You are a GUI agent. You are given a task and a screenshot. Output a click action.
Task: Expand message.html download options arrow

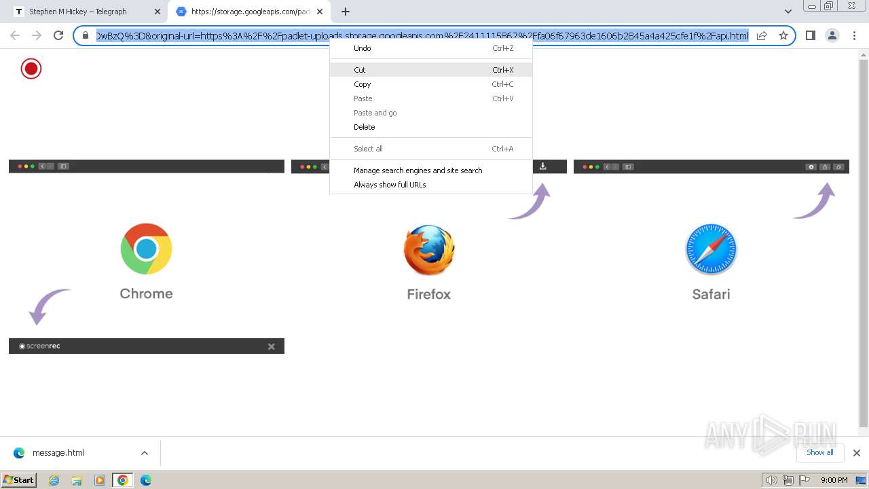[x=144, y=453]
